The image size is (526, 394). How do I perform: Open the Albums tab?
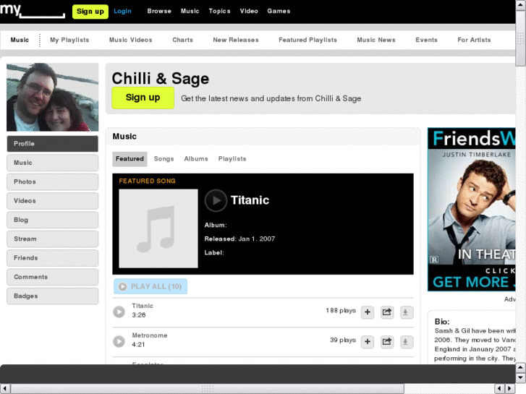pyautogui.click(x=196, y=159)
